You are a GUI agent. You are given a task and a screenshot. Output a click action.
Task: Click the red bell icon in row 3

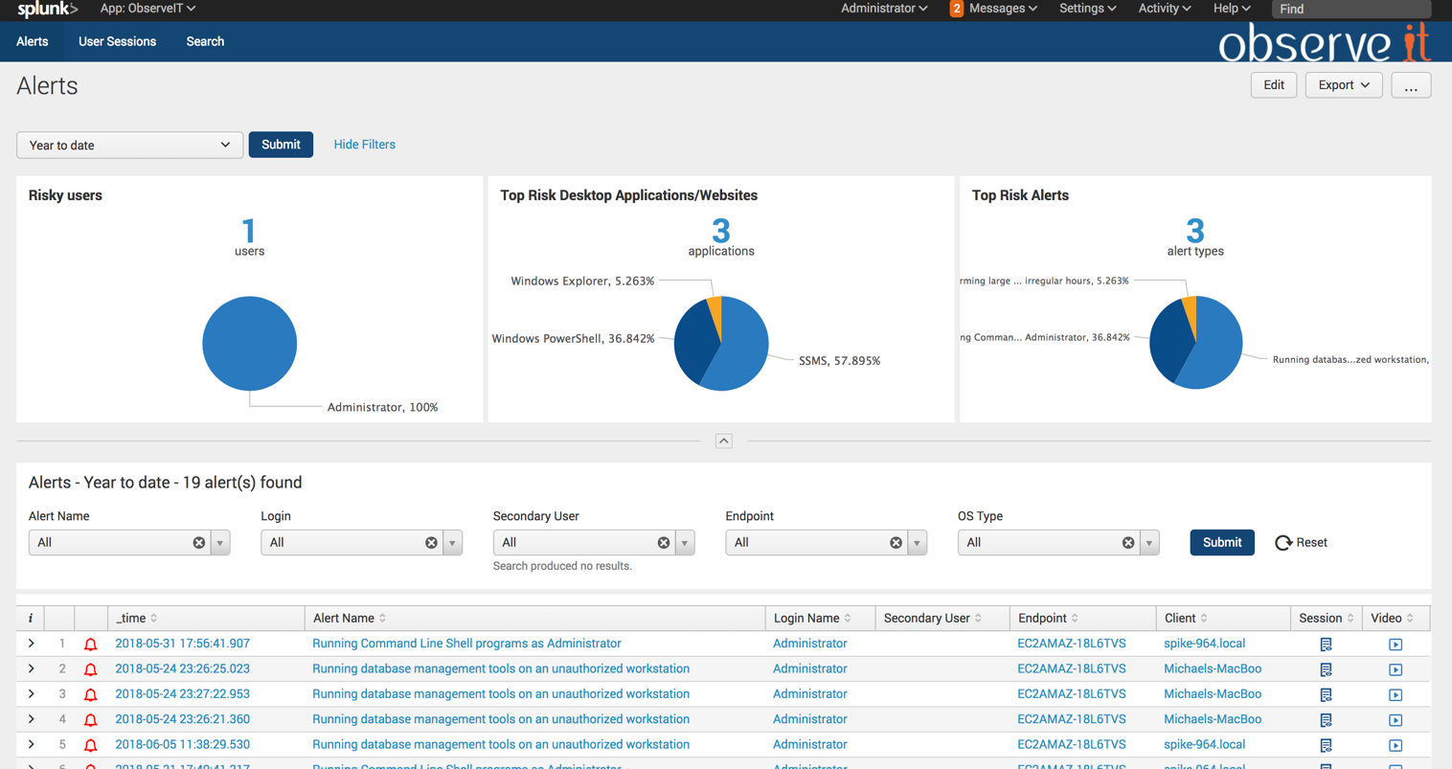(x=90, y=694)
